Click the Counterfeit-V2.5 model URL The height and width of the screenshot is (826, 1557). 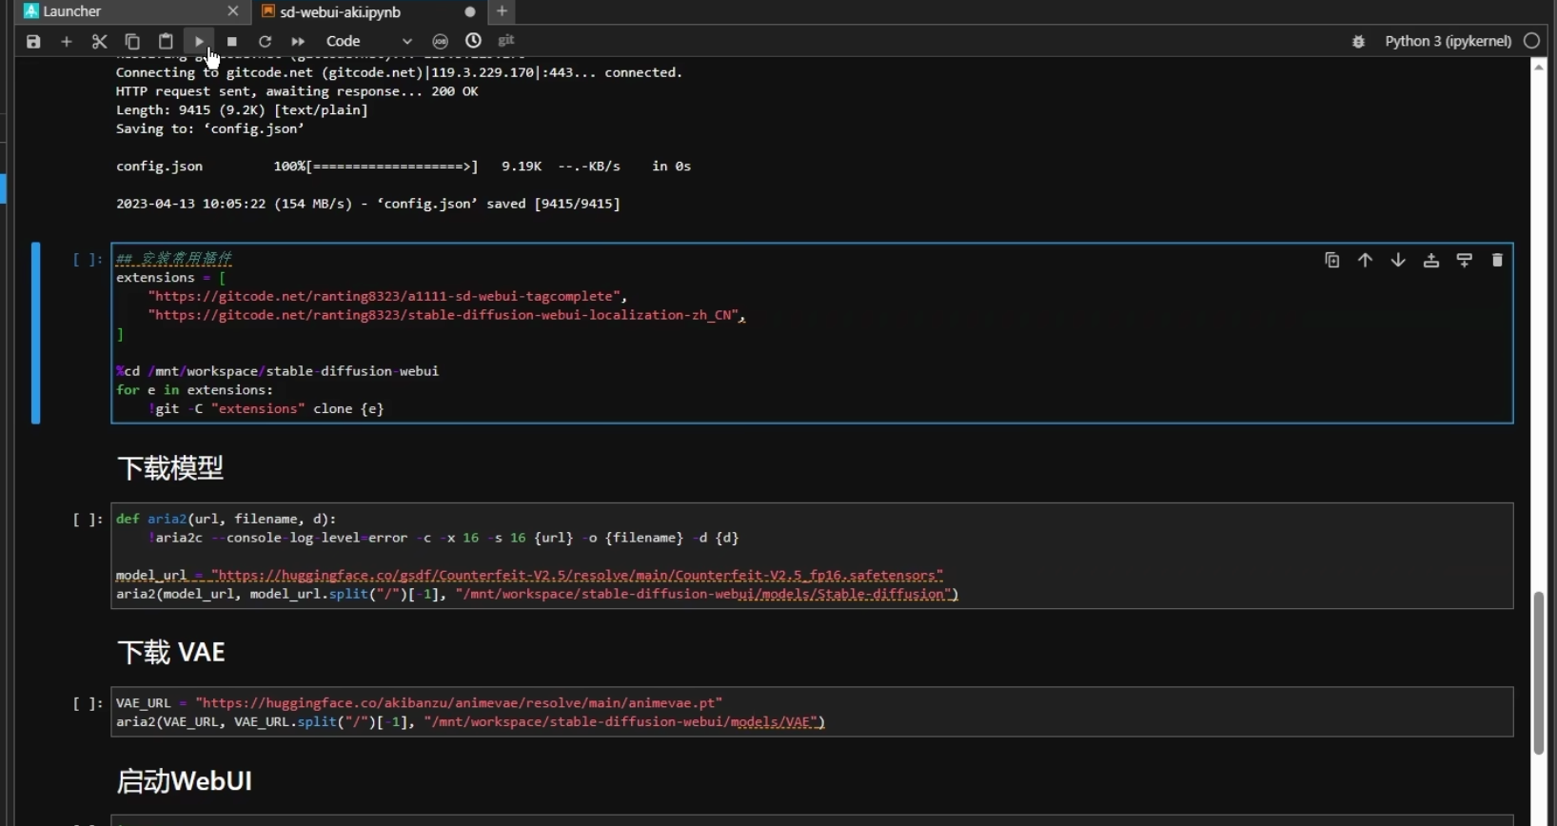578,575
